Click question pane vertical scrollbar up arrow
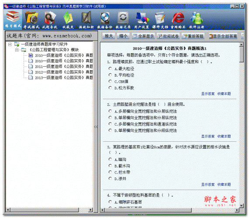Screen dimensions: 249x218 click(242, 44)
